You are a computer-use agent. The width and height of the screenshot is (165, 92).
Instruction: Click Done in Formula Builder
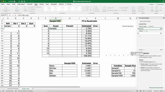point(161,50)
